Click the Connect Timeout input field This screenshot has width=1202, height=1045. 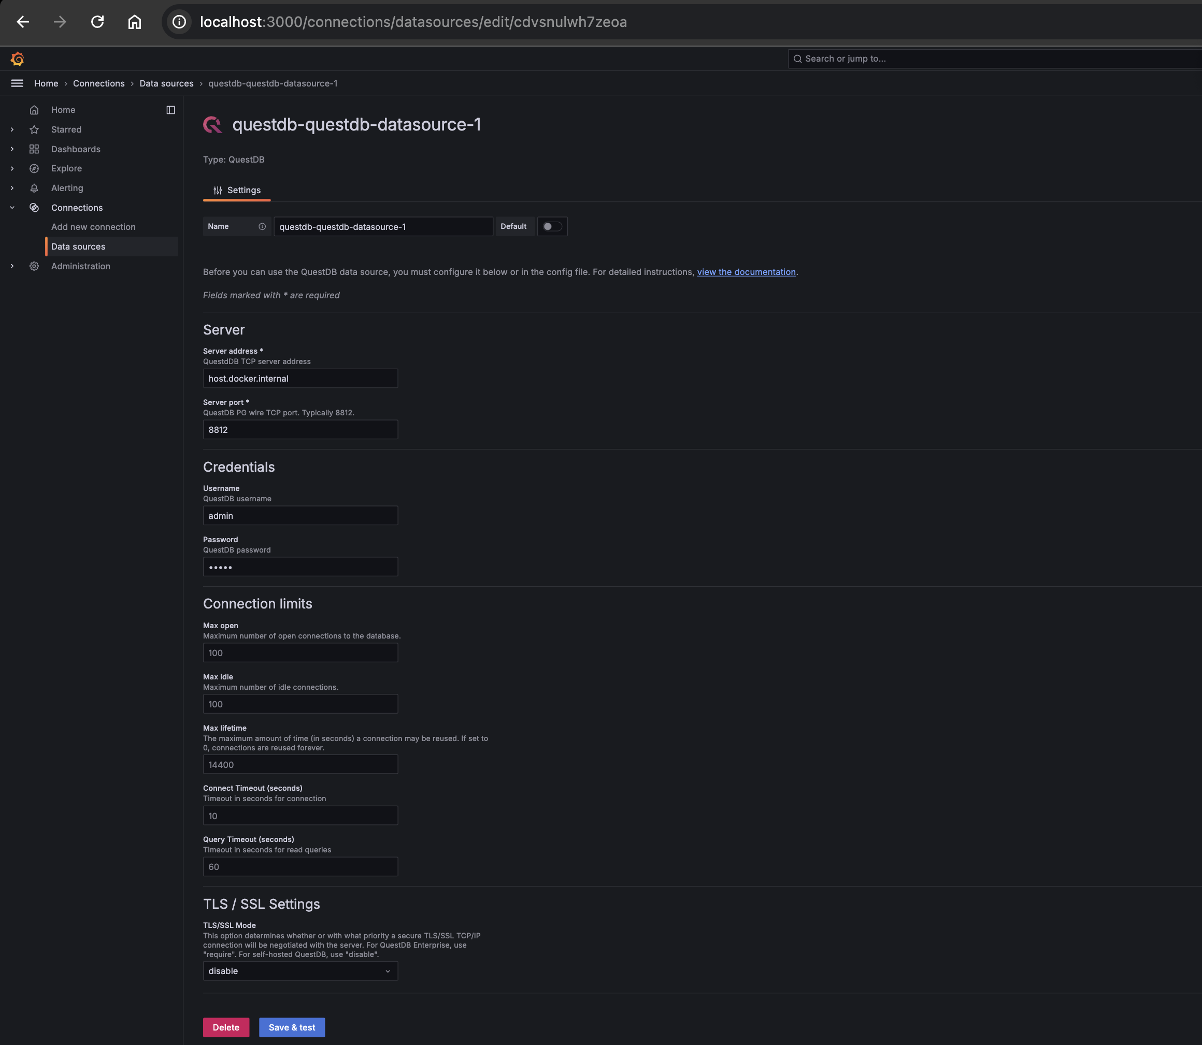[x=300, y=816]
